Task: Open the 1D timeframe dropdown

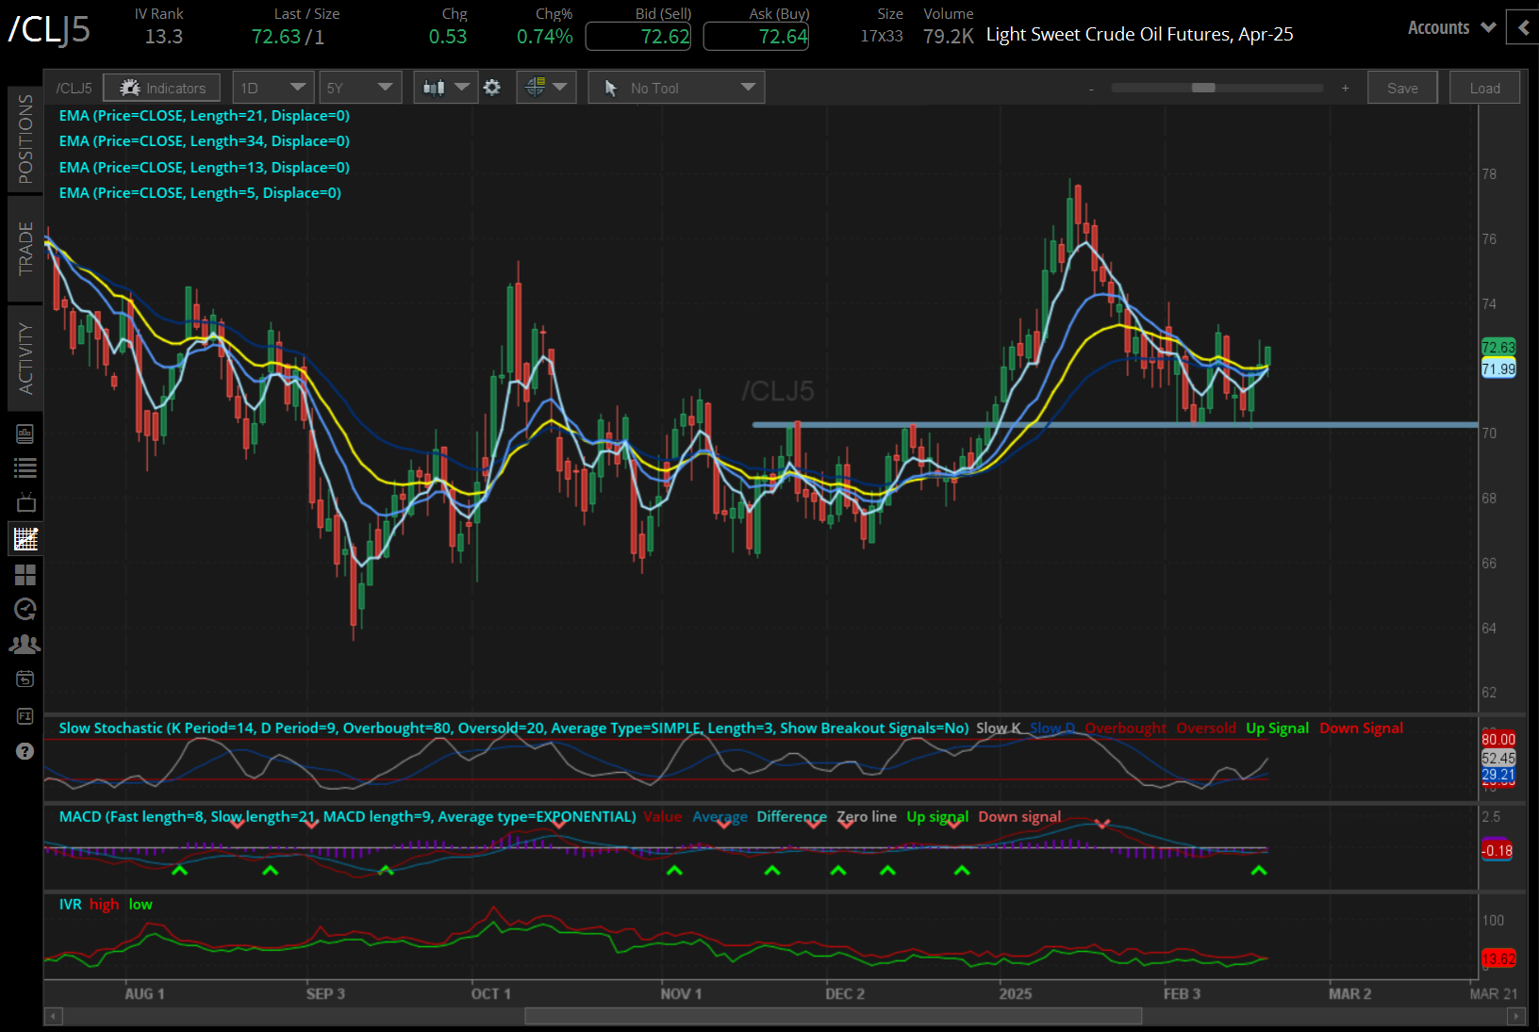Action: pyautogui.click(x=273, y=87)
